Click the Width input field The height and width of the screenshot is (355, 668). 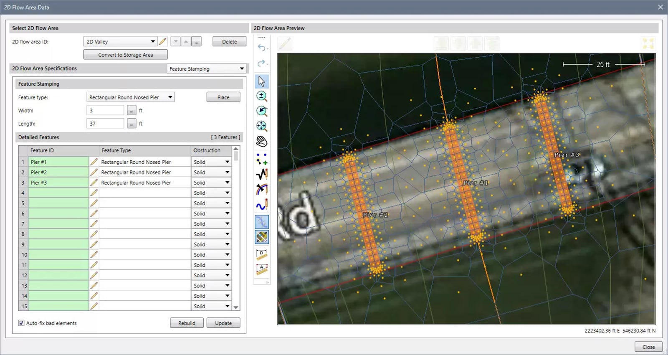click(x=105, y=111)
